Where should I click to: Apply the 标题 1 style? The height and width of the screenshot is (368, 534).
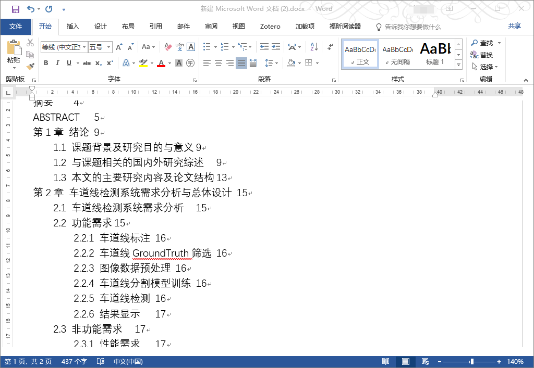435,54
